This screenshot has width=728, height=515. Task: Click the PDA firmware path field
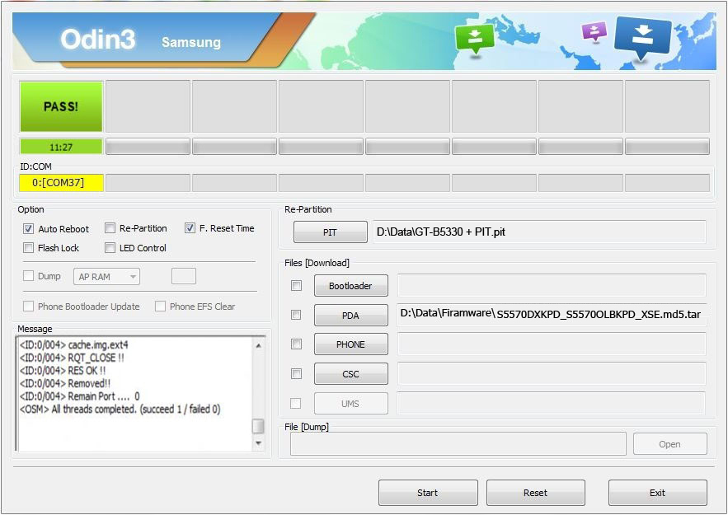tap(552, 315)
